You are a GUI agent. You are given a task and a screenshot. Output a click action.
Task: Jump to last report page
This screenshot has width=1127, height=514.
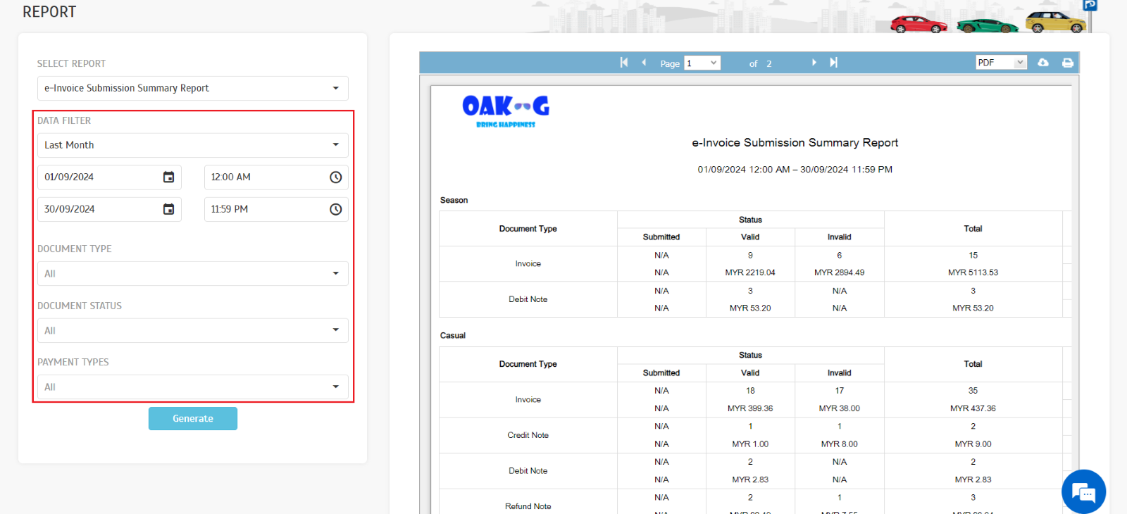click(x=834, y=63)
